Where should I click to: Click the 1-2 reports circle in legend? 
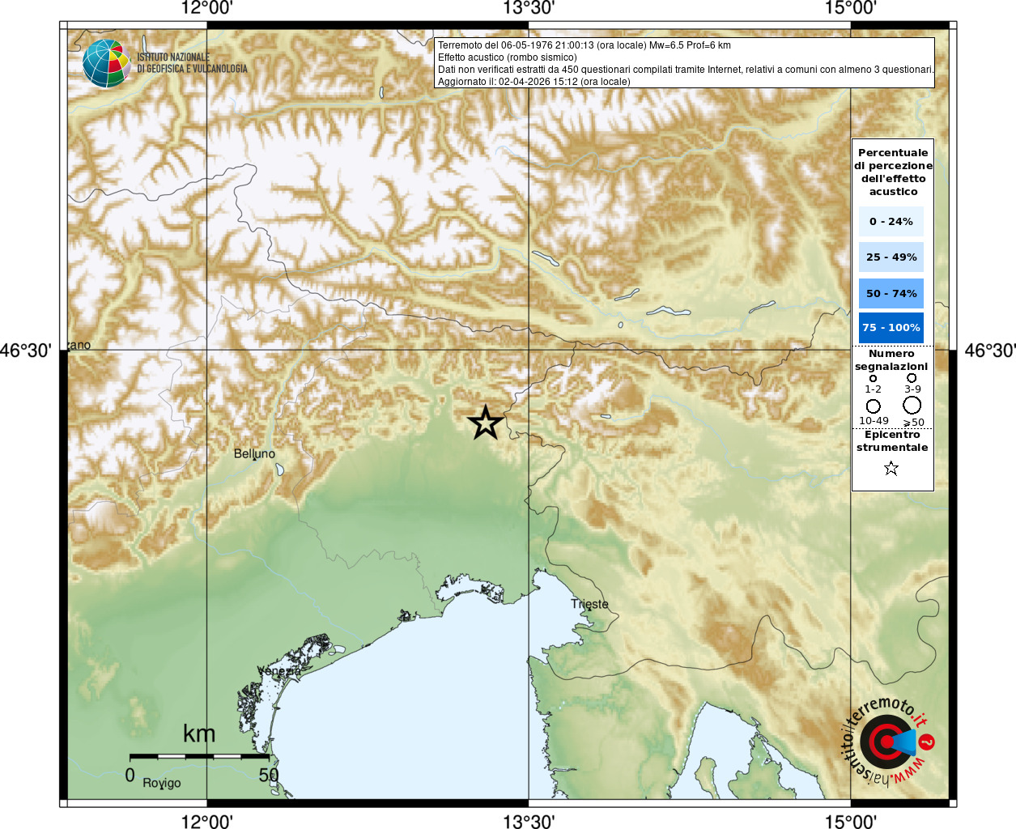(873, 378)
